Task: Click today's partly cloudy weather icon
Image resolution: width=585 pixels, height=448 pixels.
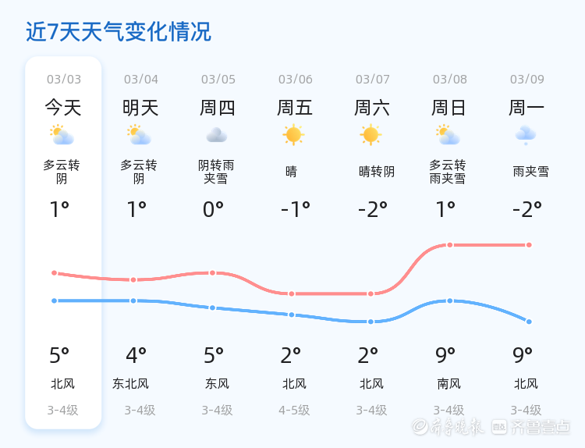Action: point(62,135)
